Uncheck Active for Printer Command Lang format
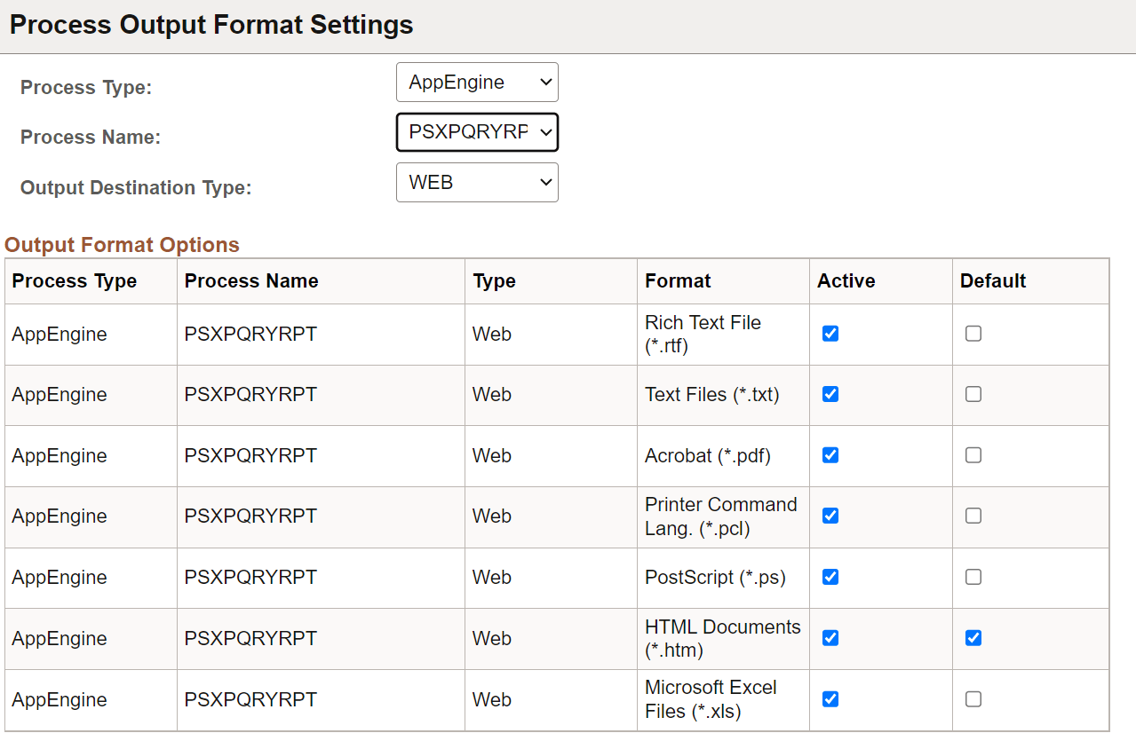 (829, 516)
